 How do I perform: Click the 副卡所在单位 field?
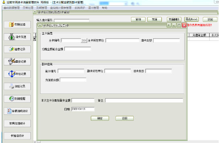[118, 71]
